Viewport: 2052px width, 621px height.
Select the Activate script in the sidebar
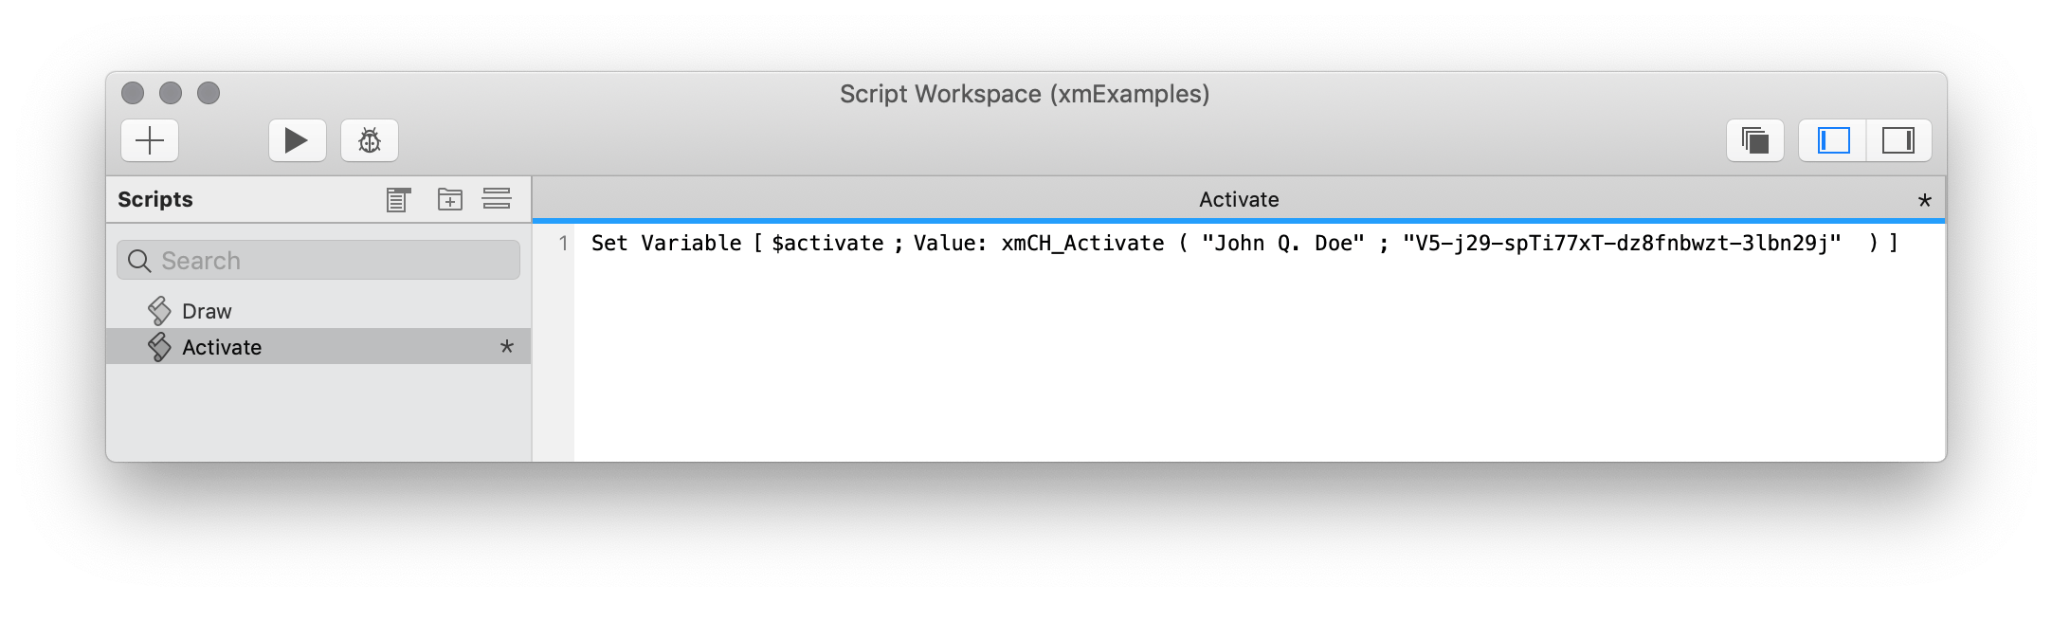tap(222, 346)
